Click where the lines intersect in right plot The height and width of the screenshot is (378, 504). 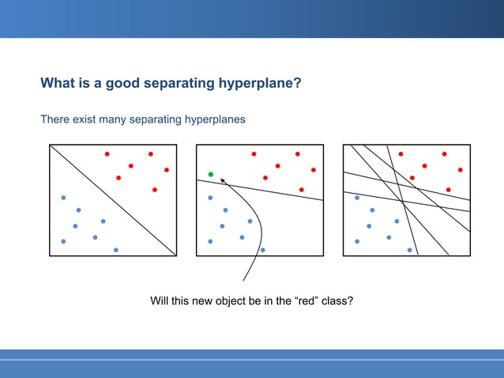click(402, 202)
